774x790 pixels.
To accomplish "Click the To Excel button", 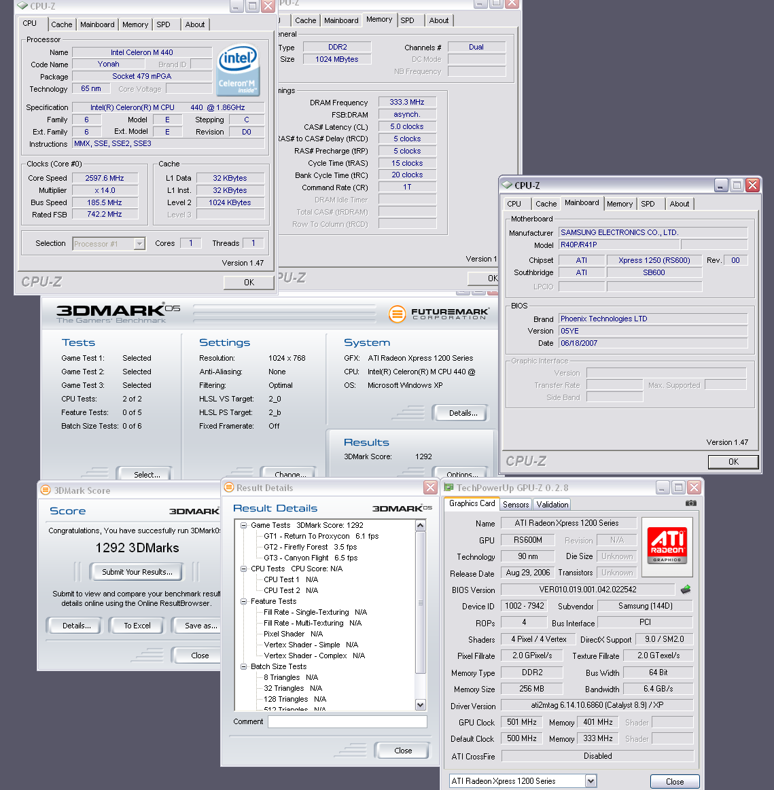I will (137, 626).
